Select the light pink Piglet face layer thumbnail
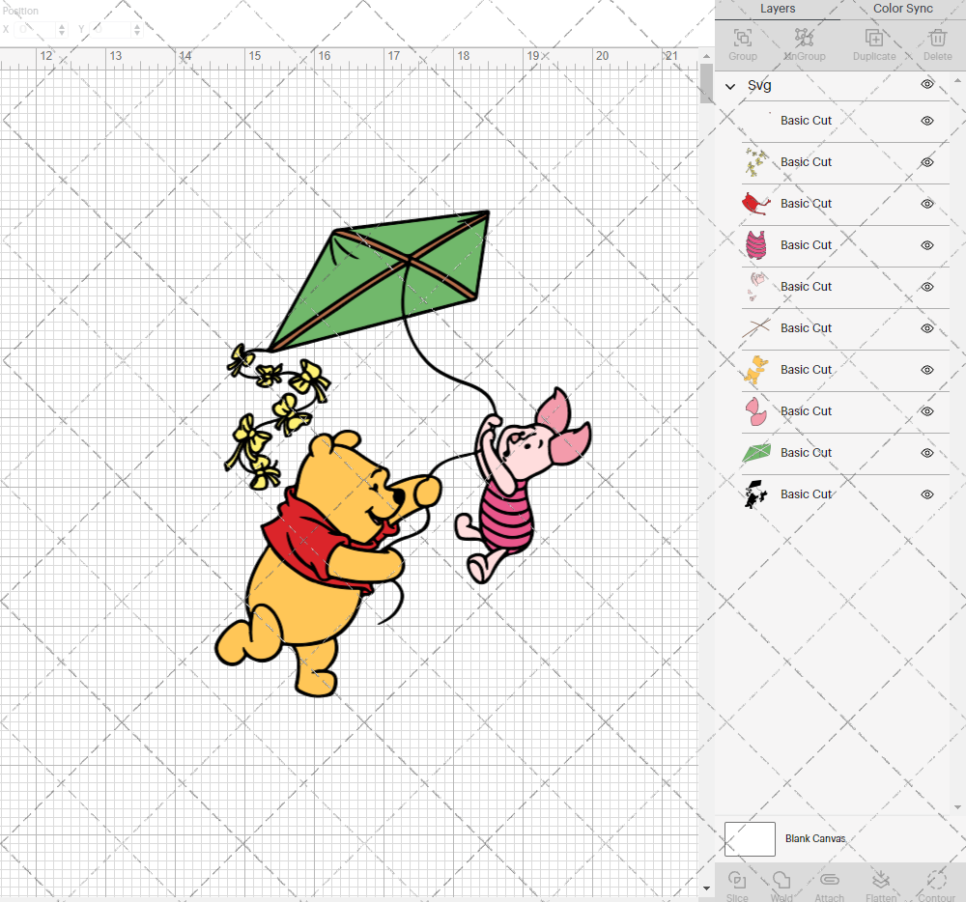This screenshot has width=966, height=902. 756,287
